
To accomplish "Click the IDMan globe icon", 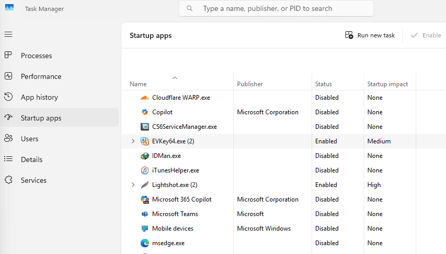I will click(145, 156).
